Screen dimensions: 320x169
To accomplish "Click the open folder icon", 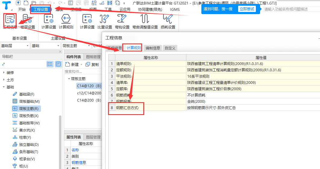I will tap(34, 3).
